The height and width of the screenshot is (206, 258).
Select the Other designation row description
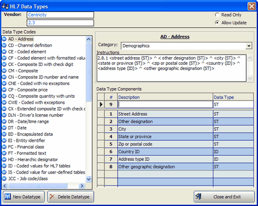point(165,121)
